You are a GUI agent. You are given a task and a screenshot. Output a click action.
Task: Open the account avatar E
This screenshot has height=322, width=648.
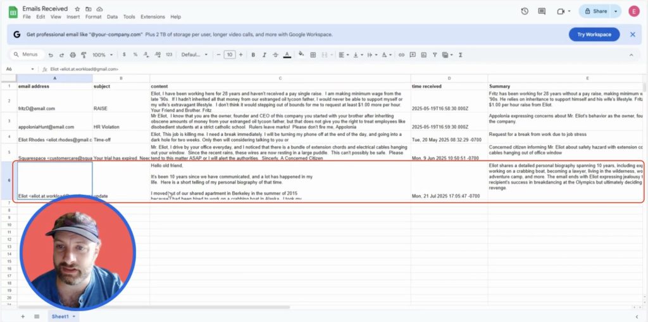[634, 11]
